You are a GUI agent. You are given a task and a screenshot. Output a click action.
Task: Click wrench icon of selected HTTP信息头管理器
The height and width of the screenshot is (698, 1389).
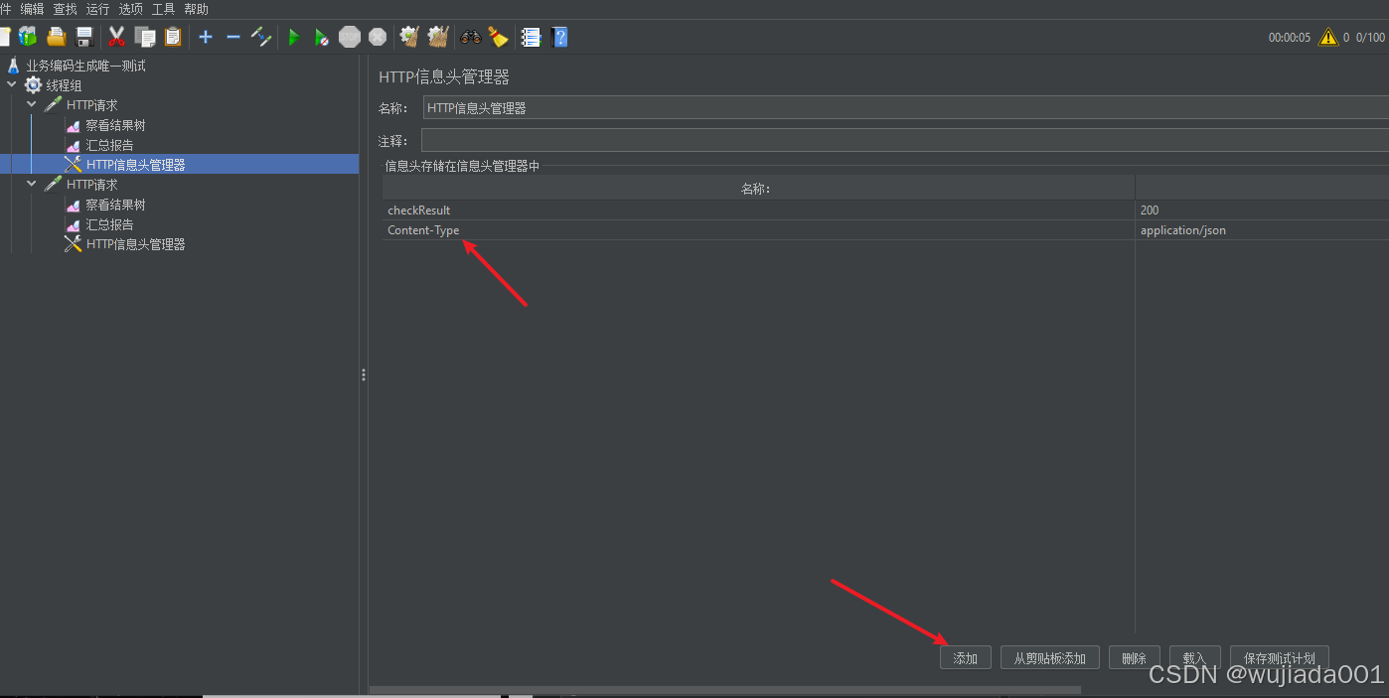pyautogui.click(x=73, y=164)
